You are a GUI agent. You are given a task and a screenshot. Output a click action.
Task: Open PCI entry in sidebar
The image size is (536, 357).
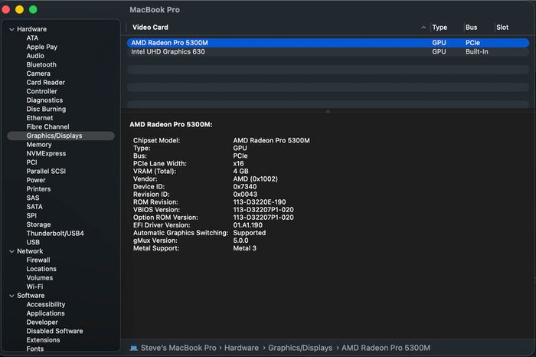click(32, 162)
